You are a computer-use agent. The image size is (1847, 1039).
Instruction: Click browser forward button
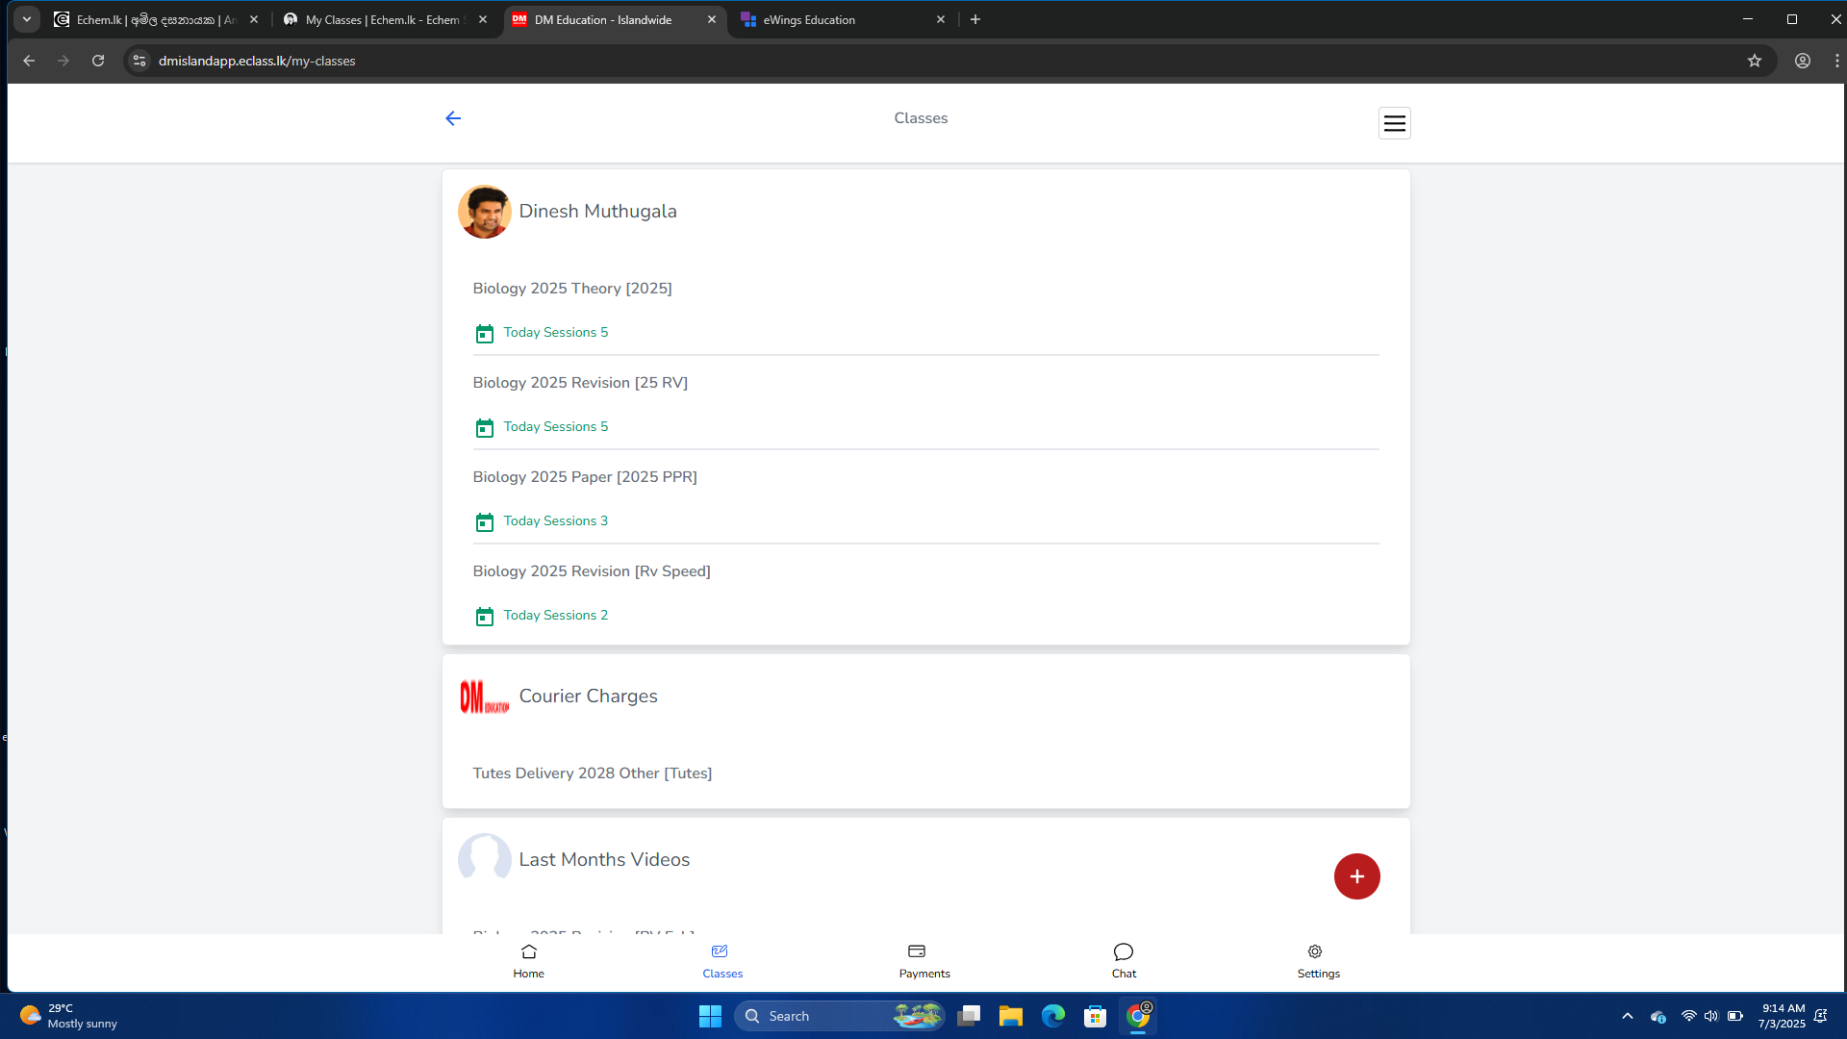[x=63, y=61]
